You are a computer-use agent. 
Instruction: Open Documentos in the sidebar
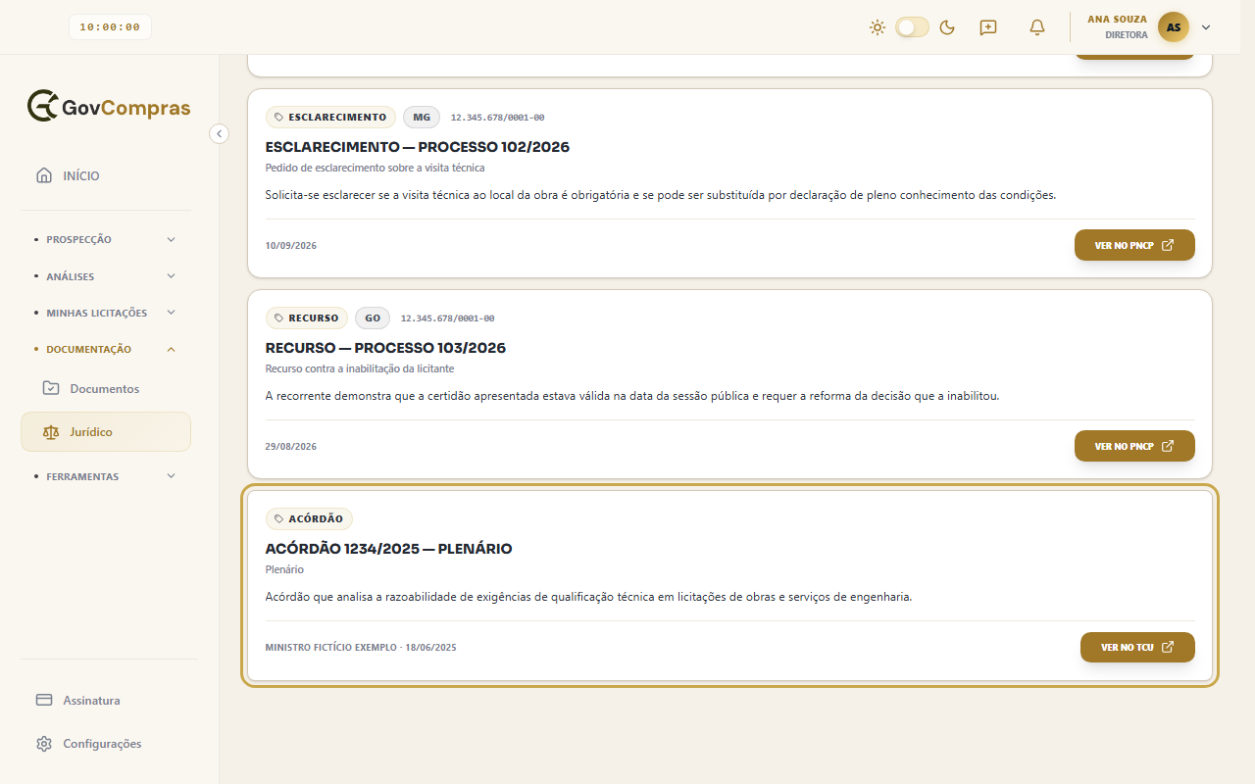pyautogui.click(x=105, y=389)
